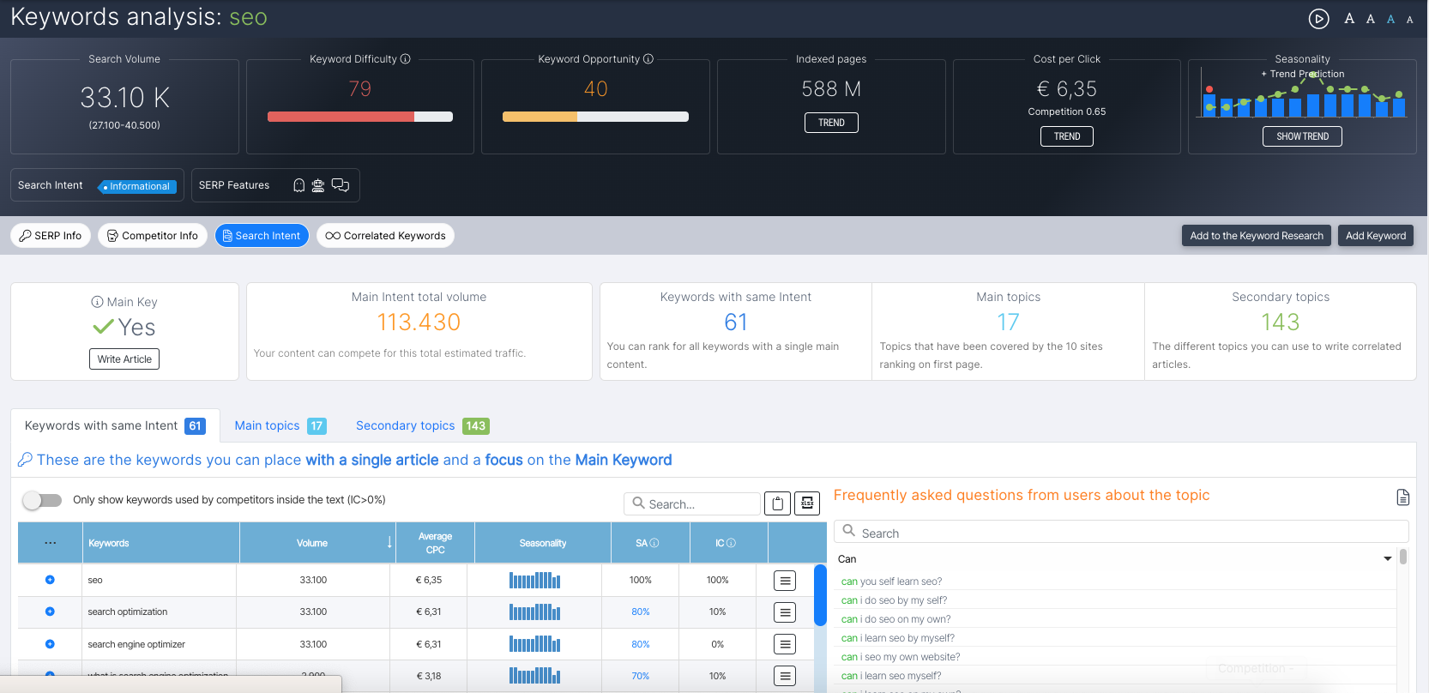Image resolution: width=1429 pixels, height=693 pixels.
Task: Select the blue dot for search engine optimizer
Action: point(50,644)
